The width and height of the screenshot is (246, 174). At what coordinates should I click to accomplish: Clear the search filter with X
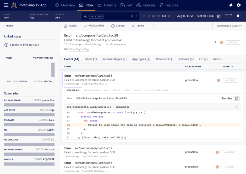[x=132, y=16]
